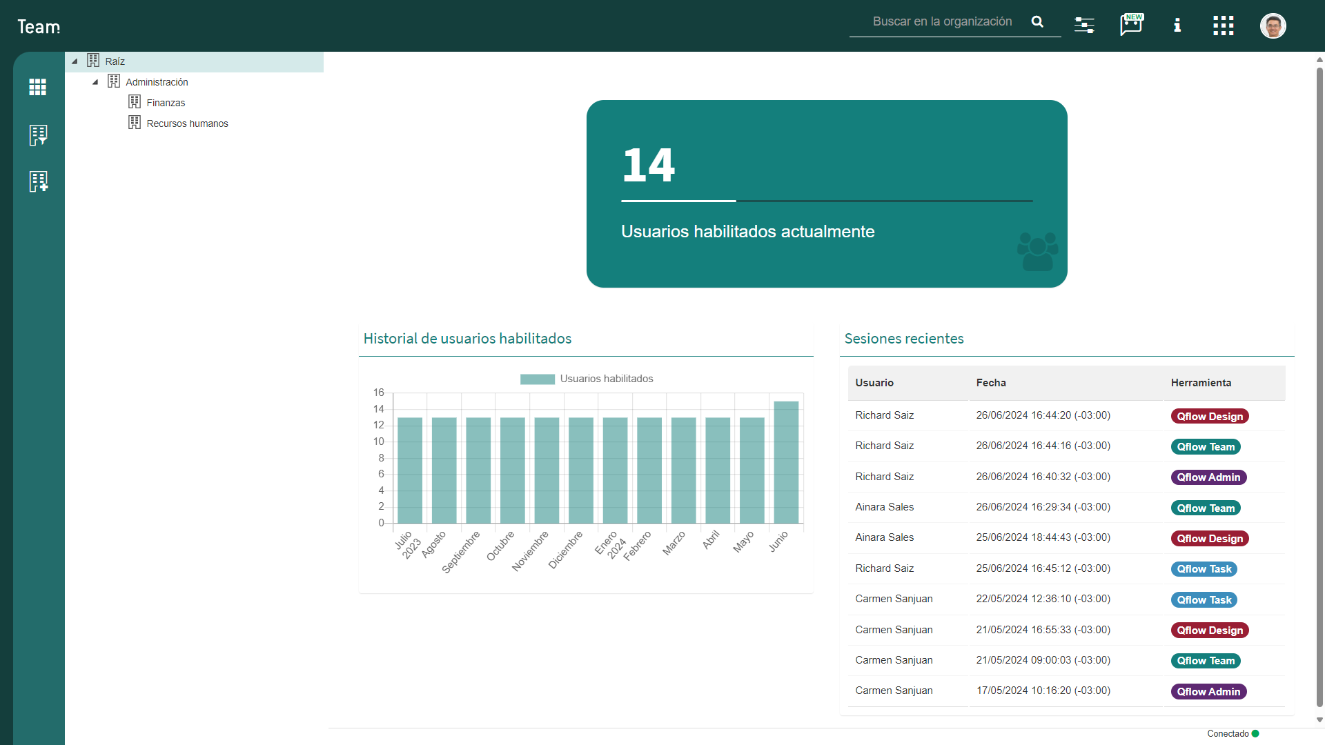The image size is (1325, 745).
Task: Click Qflow Design badge at 21/05/2024 16:55:33
Action: point(1210,630)
